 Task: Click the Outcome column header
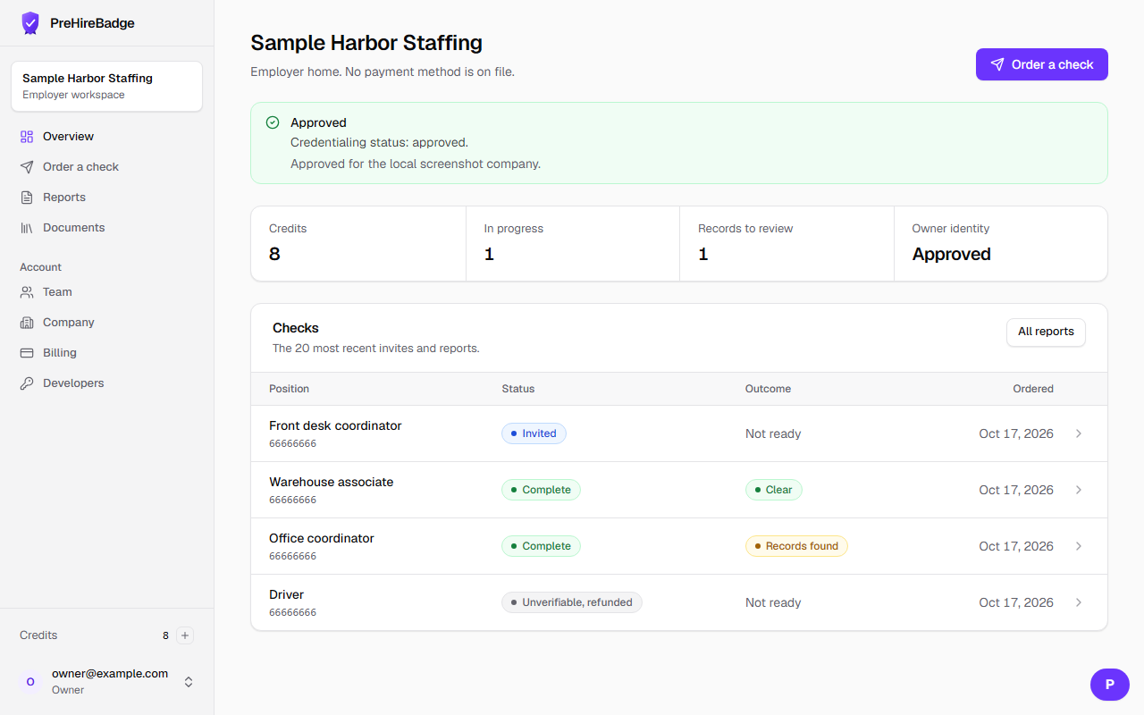768,389
